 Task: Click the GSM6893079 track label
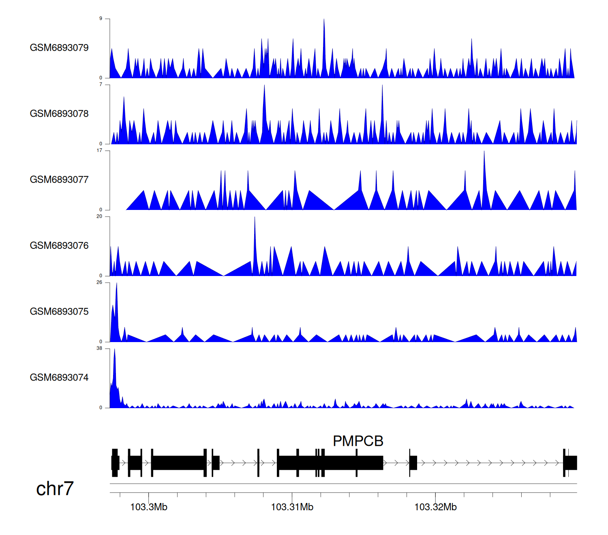[x=59, y=48]
